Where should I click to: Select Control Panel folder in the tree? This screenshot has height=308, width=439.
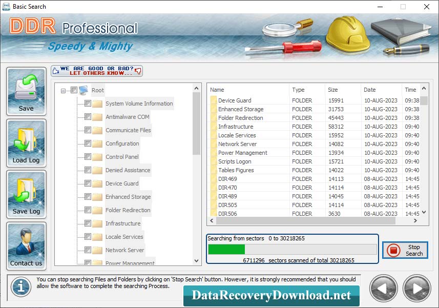click(122, 157)
